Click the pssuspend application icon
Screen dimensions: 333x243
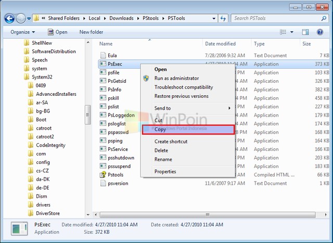coord(103,166)
